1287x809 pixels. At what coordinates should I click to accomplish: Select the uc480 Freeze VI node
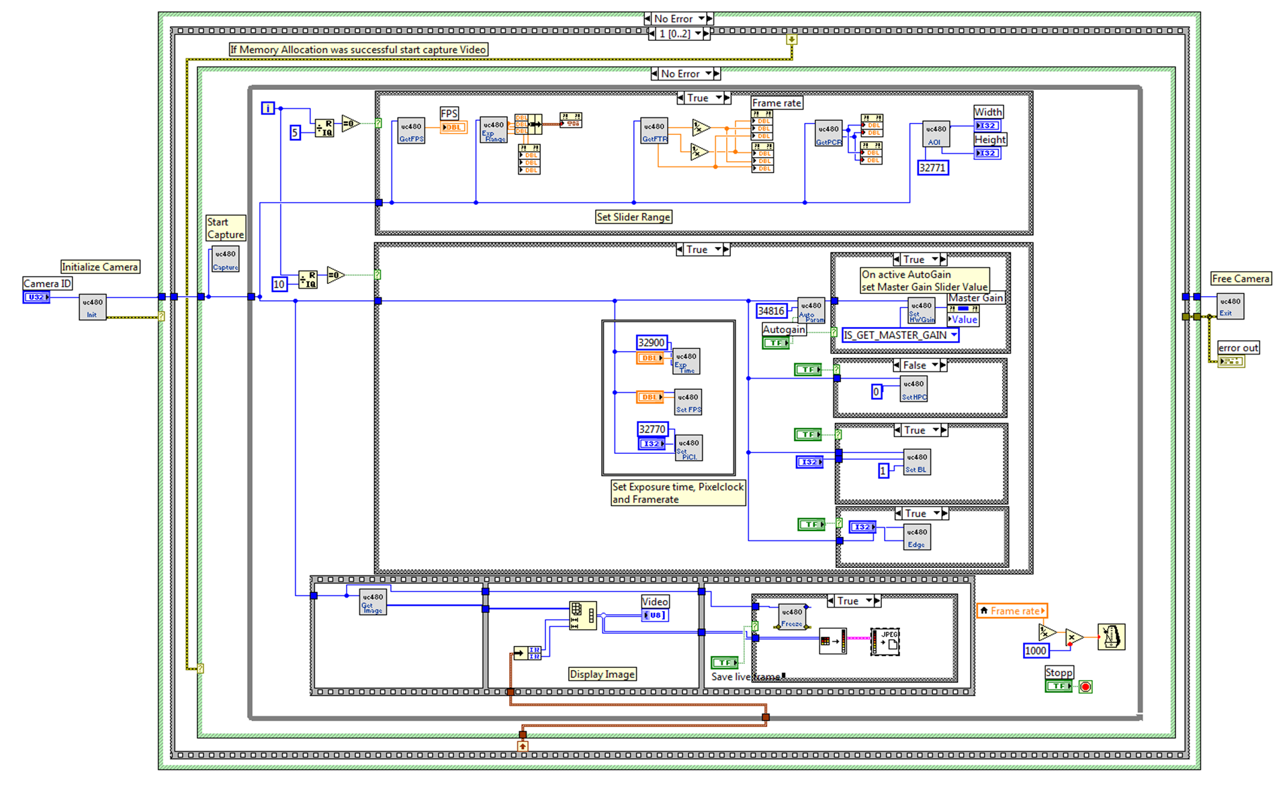tap(793, 617)
